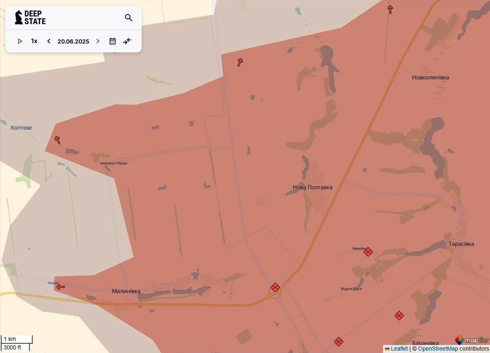Open the OpenStreetMap attribution link
This screenshot has width=490, height=353.
pyautogui.click(x=438, y=349)
